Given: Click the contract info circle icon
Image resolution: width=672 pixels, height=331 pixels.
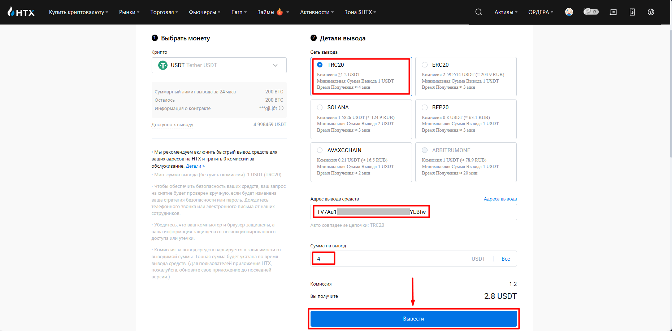Looking at the screenshot, I should (x=281, y=108).
